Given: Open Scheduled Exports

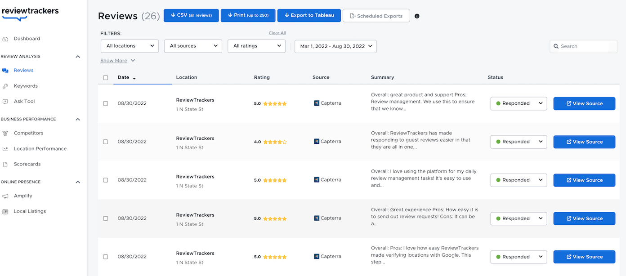Looking at the screenshot, I should (376, 16).
